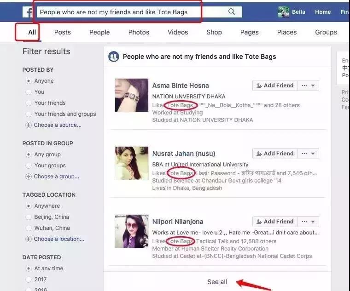
Task: Open more options dots for Asma Binte Hosna
Action: [x=304, y=86]
